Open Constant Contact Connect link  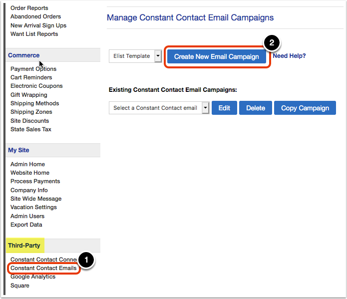(x=43, y=260)
